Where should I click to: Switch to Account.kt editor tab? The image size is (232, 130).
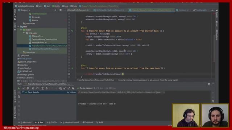183,10
